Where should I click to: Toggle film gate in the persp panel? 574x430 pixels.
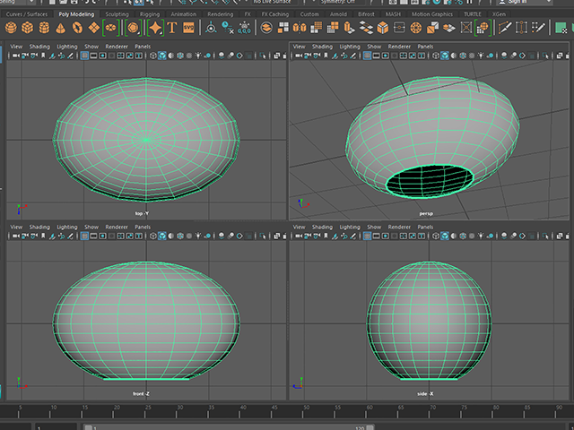tap(377, 56)
